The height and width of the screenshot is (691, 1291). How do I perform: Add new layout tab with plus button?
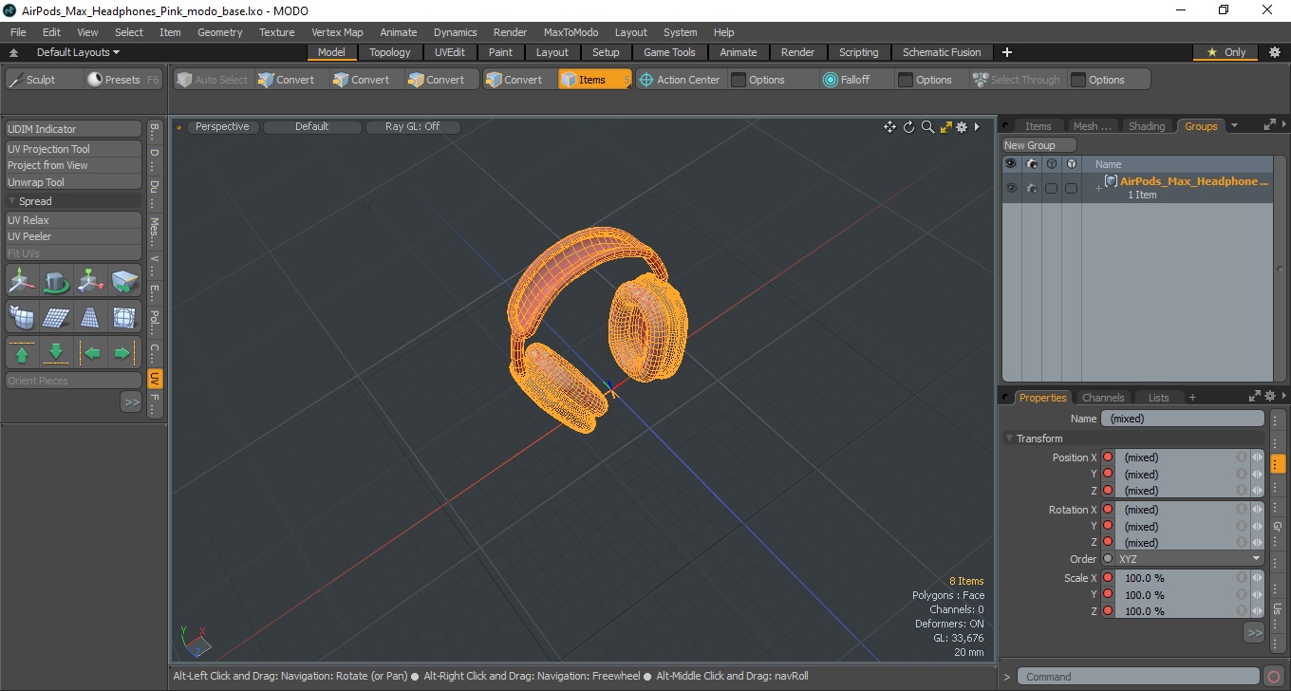[x=1007, y=52]
